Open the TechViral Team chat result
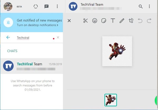This screenshot has width=158, height=110. (x=32, y=66)
